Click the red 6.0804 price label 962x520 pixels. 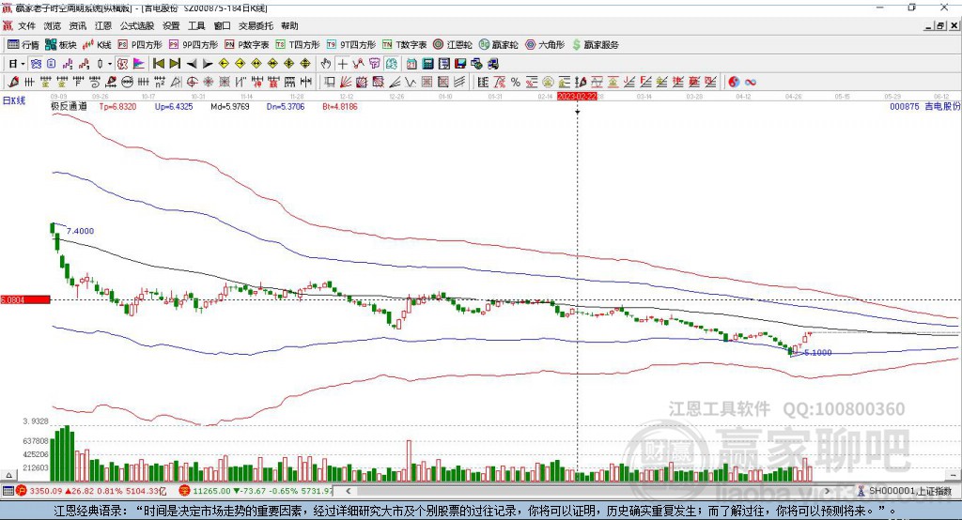[x=25, y=299]
